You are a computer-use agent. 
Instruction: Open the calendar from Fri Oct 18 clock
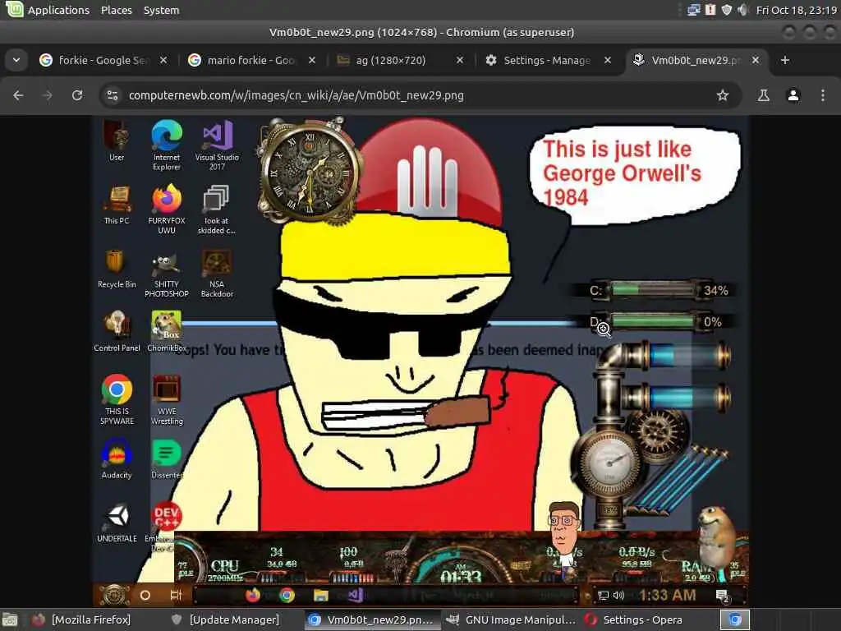796,10
